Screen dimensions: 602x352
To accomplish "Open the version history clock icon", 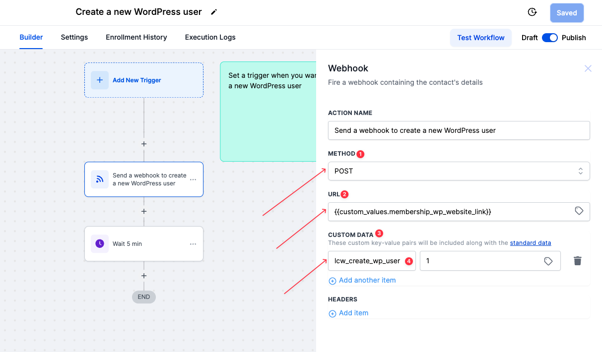I will 532,12.
